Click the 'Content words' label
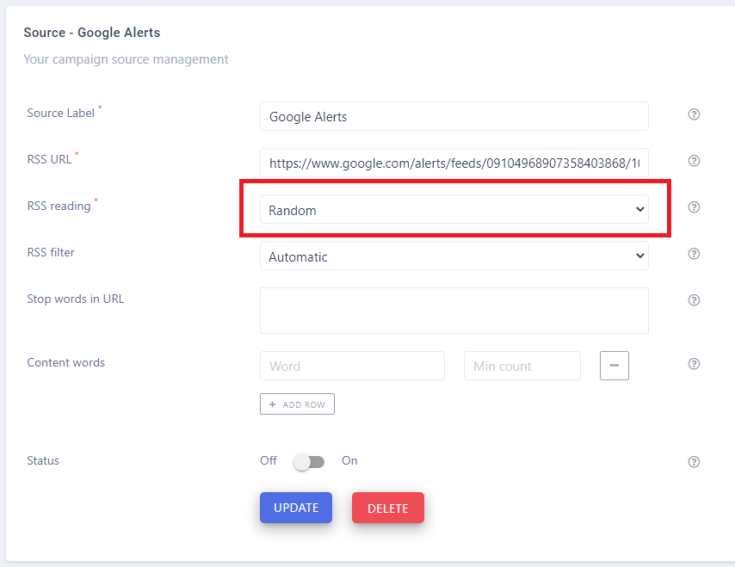This screenshot has height=567, width=735. click(66, 363)
